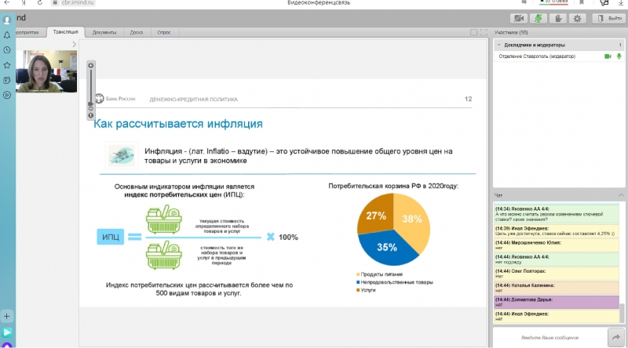628x348 pixels.
Task: Click the plus icon in sidebar
Action: coord(7,317)
